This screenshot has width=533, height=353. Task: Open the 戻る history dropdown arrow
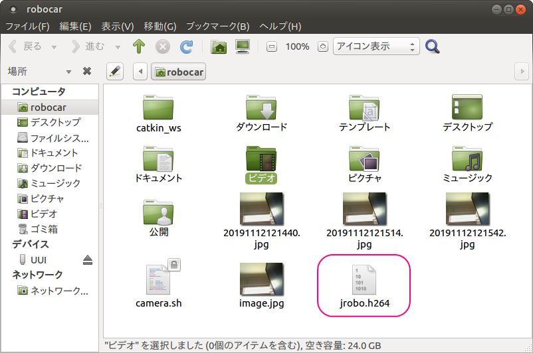[x=54, y=47]
